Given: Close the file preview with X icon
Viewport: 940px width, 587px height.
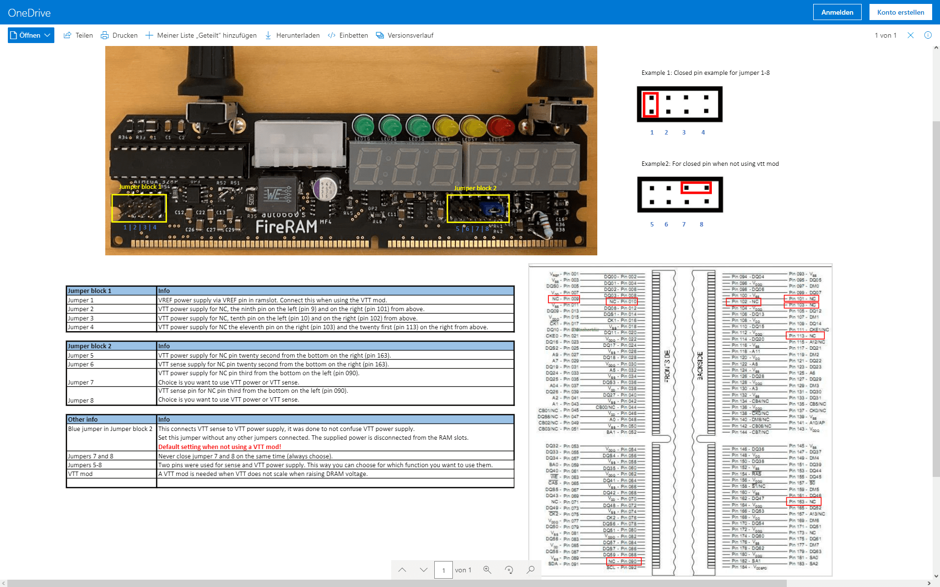Looking at the screenshot, I should point(911,35).
